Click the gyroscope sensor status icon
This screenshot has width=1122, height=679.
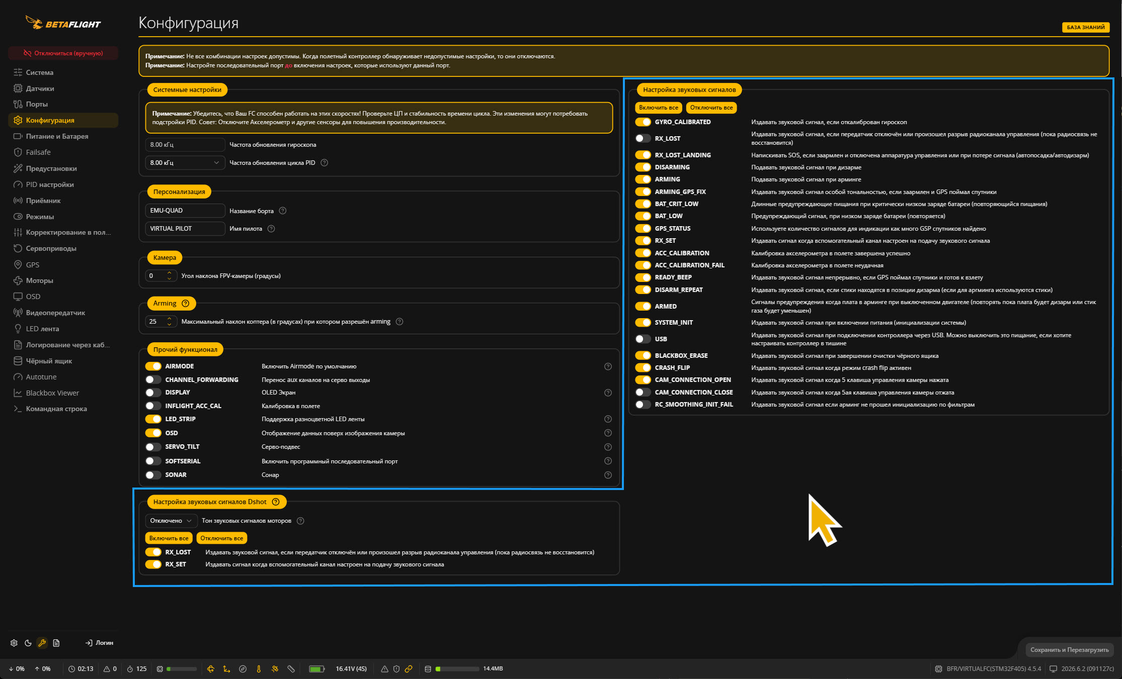[211, 669]
